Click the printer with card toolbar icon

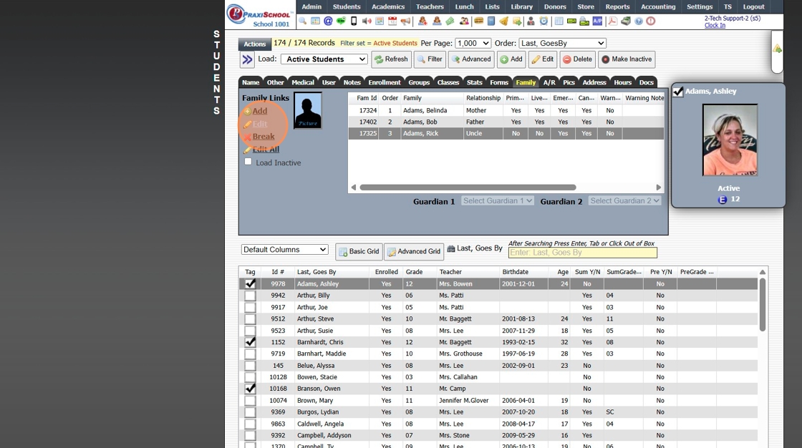point(584,21)
